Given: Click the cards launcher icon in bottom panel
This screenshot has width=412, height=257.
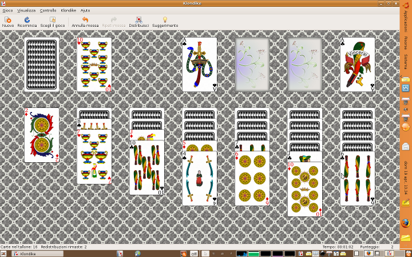Looking at the screenshot, I should (120, 254).
